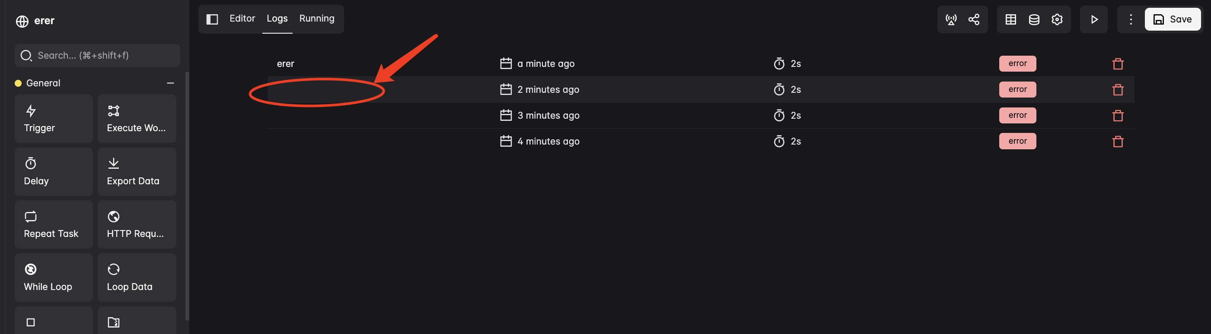This screenshot has width=1211, height=334.
Task: Add an Export Data node
Action: pyautogui.click(x=137, y=171)
